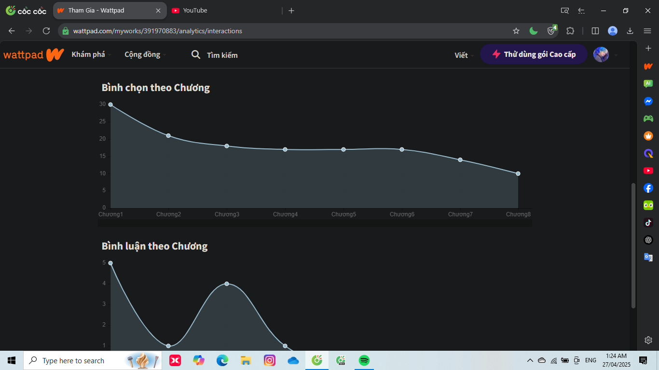Open the Duolingo sidebar shortcut
The image size is (659, 370).
pyautogui.click(x=648, y=205)
